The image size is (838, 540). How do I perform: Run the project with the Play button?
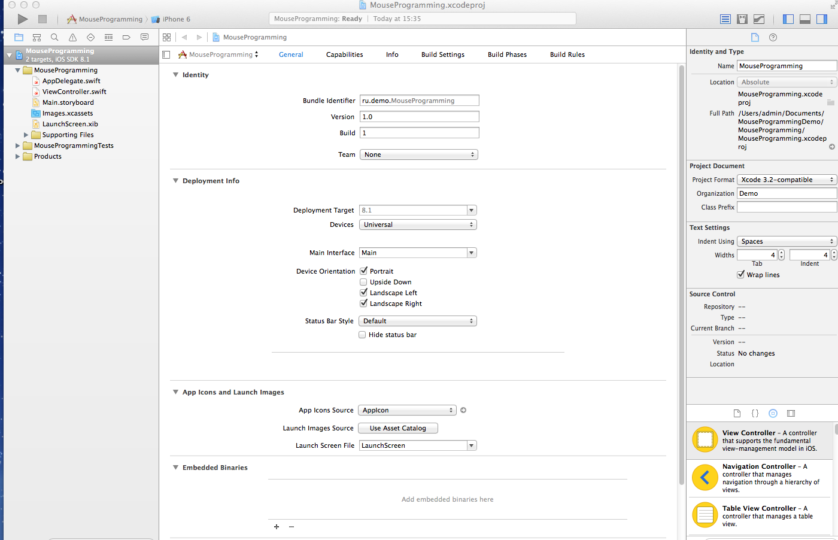(x=23, y=19)
